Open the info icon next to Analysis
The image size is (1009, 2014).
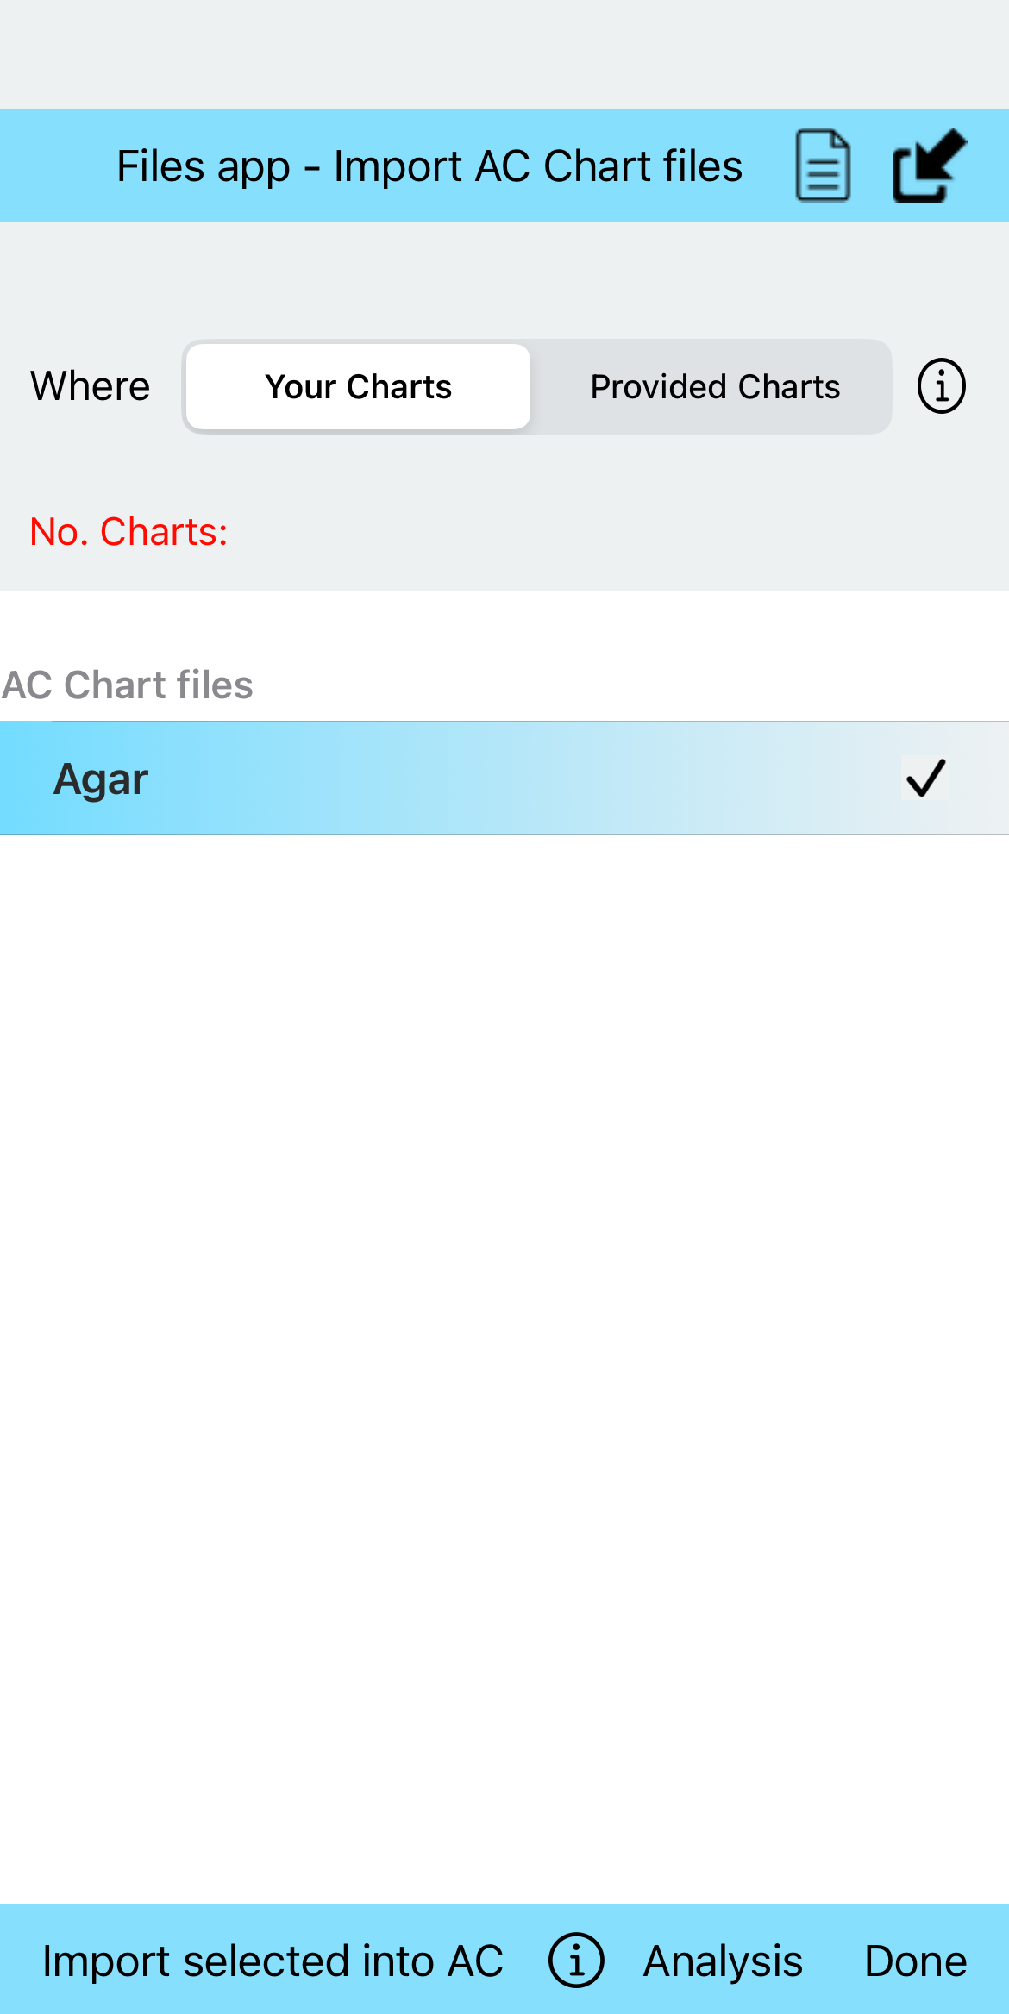pos(576,1960)
